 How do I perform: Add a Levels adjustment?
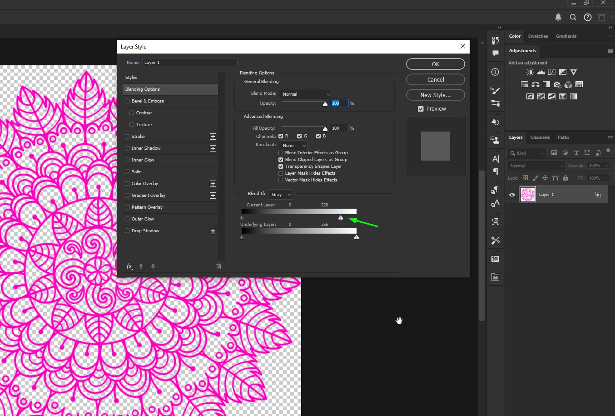[541, 72]
